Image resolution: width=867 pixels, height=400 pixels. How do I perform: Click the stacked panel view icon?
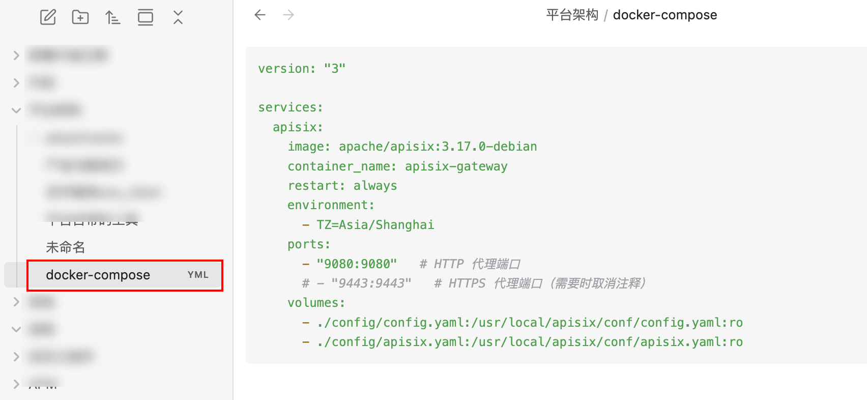point(146,17)
